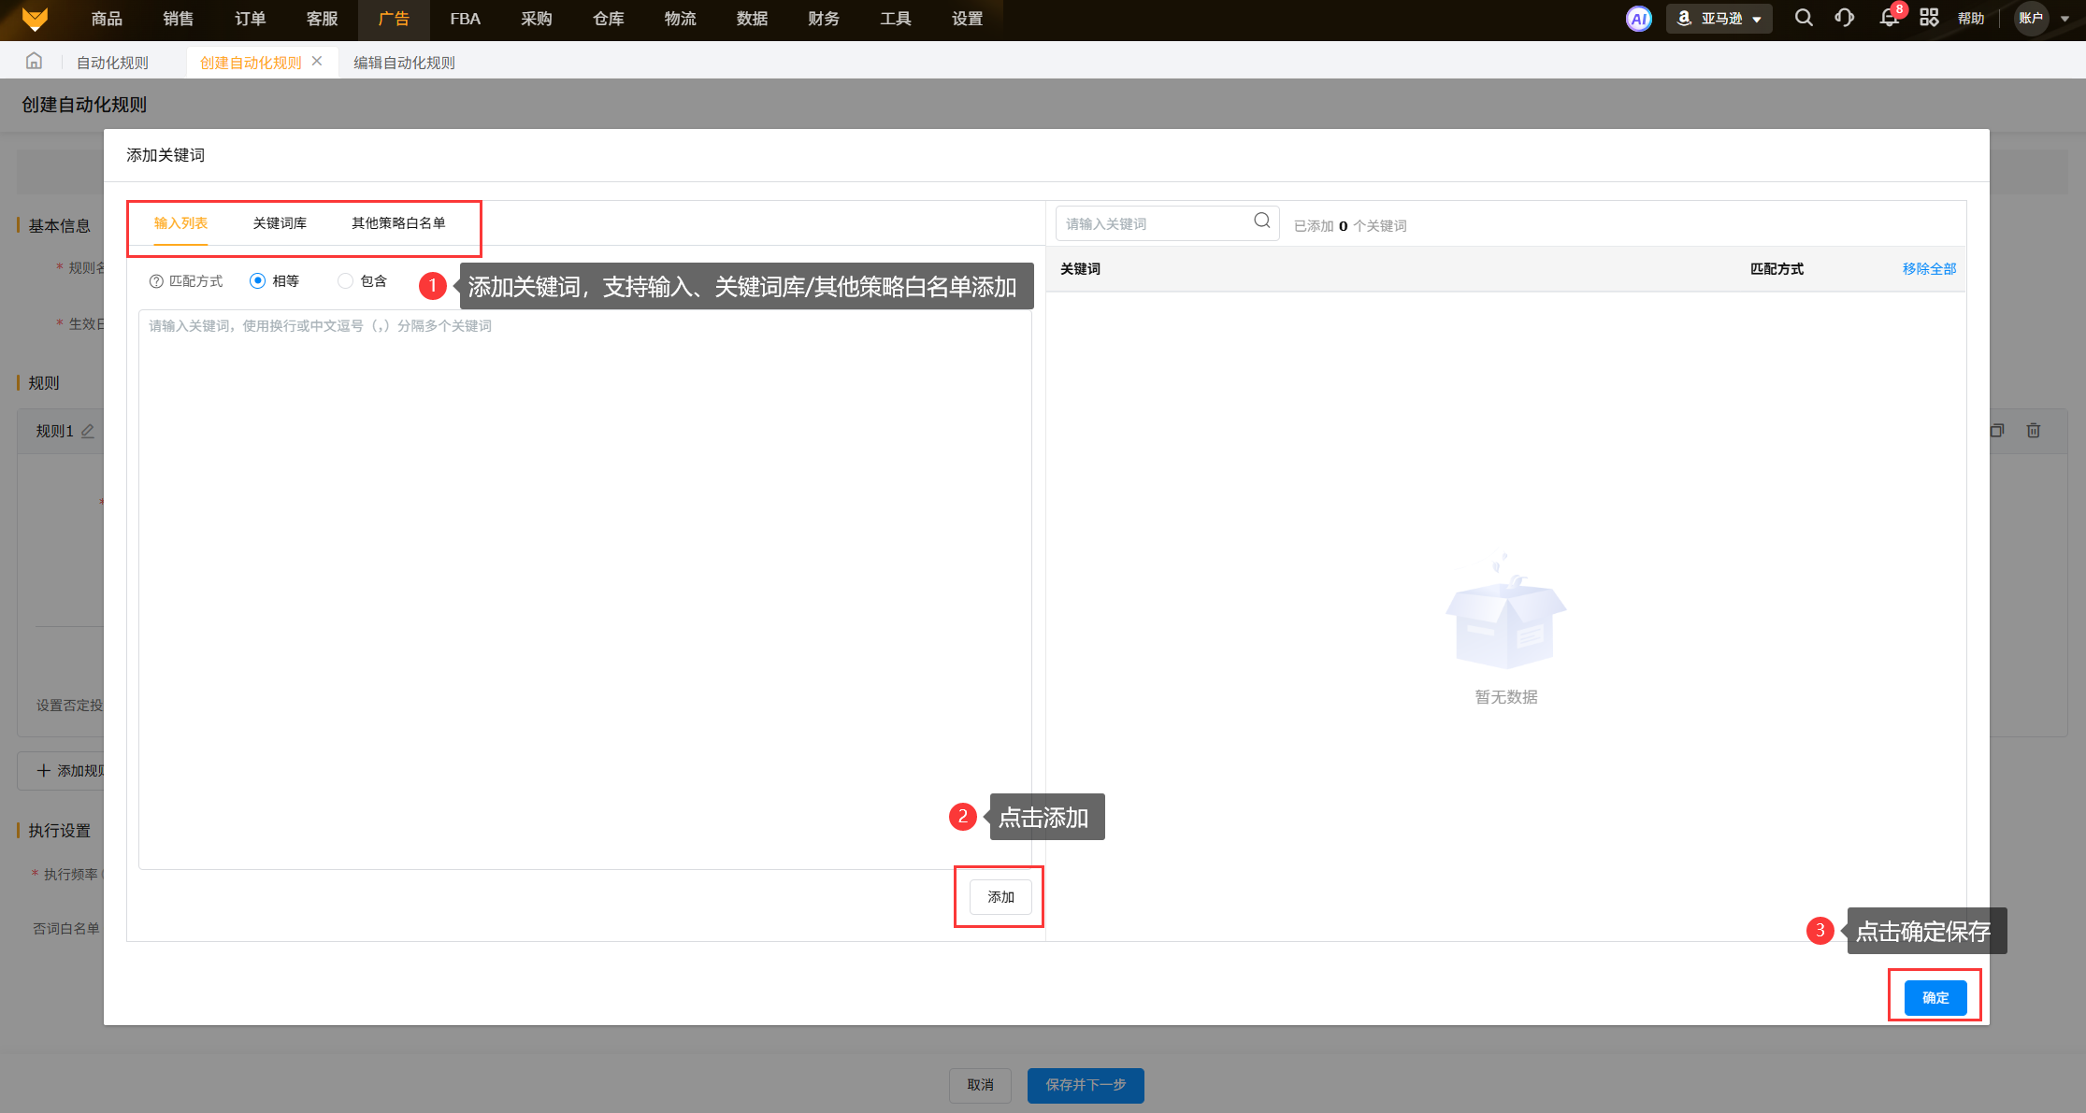The width and height of the screenshot is (2086, 1113).
Task: Open the notifications bell icon
Action: tap(1889, 18)
